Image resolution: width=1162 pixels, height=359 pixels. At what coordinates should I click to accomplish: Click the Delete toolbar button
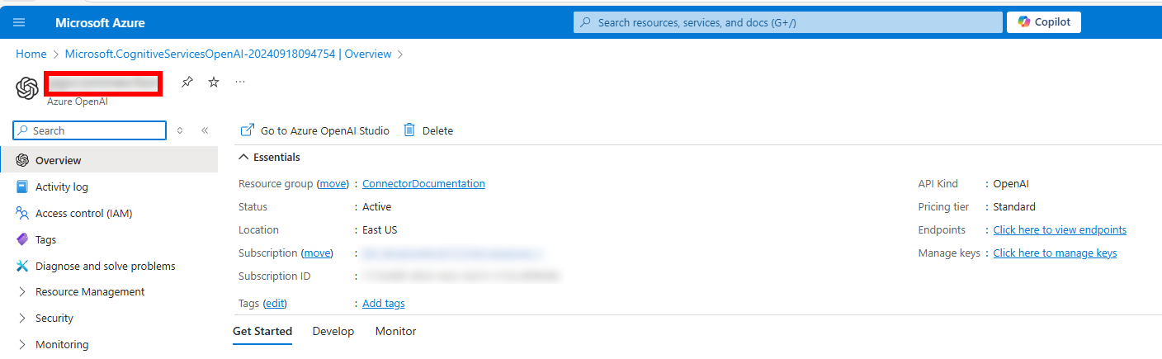click(x=428, y=130)
